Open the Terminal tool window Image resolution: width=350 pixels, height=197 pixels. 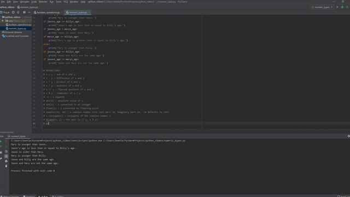[29, 196]
